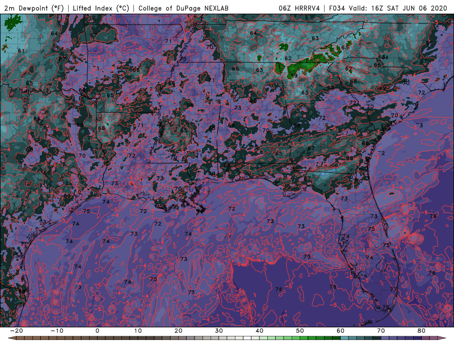Click the "06Z HRRRV4" model run label
Screen dimensions: 454x341
tap(300, 9)
